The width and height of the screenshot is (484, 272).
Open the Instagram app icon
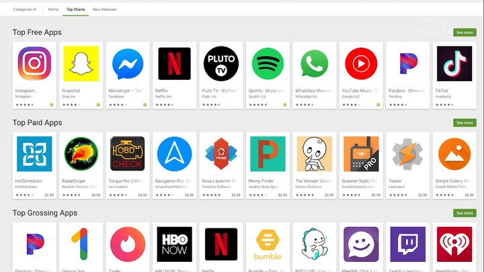point(34,64)
